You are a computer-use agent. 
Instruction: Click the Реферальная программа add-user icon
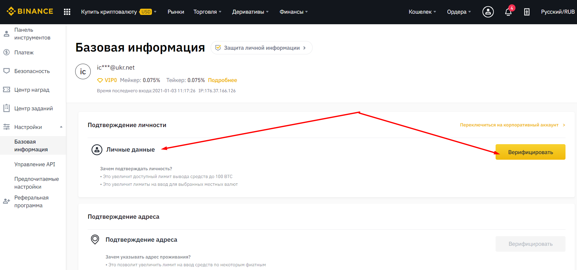click(x=7, y=201)
